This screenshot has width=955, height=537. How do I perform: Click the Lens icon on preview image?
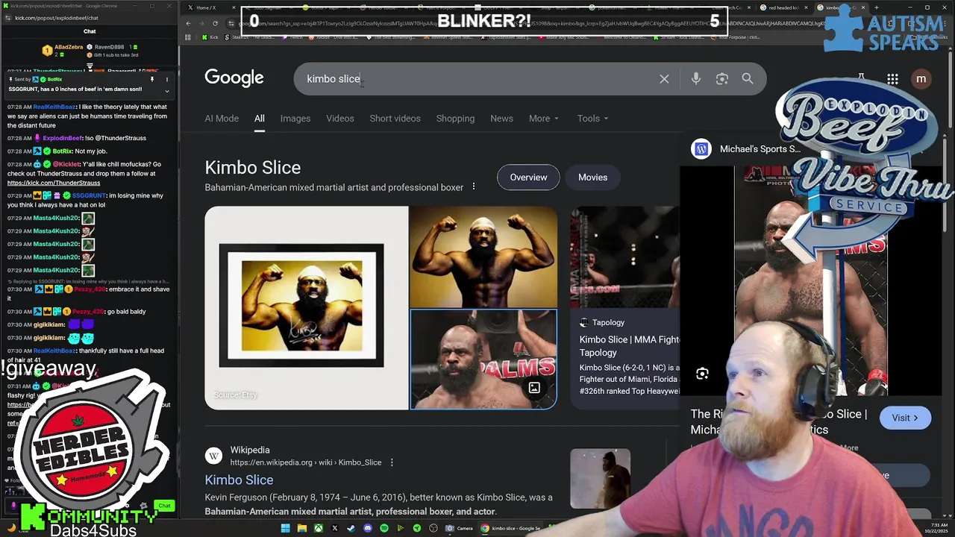coord(702,374)
